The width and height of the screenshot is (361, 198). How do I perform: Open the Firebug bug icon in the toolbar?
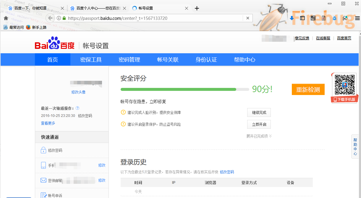click(x=334, y=18)
